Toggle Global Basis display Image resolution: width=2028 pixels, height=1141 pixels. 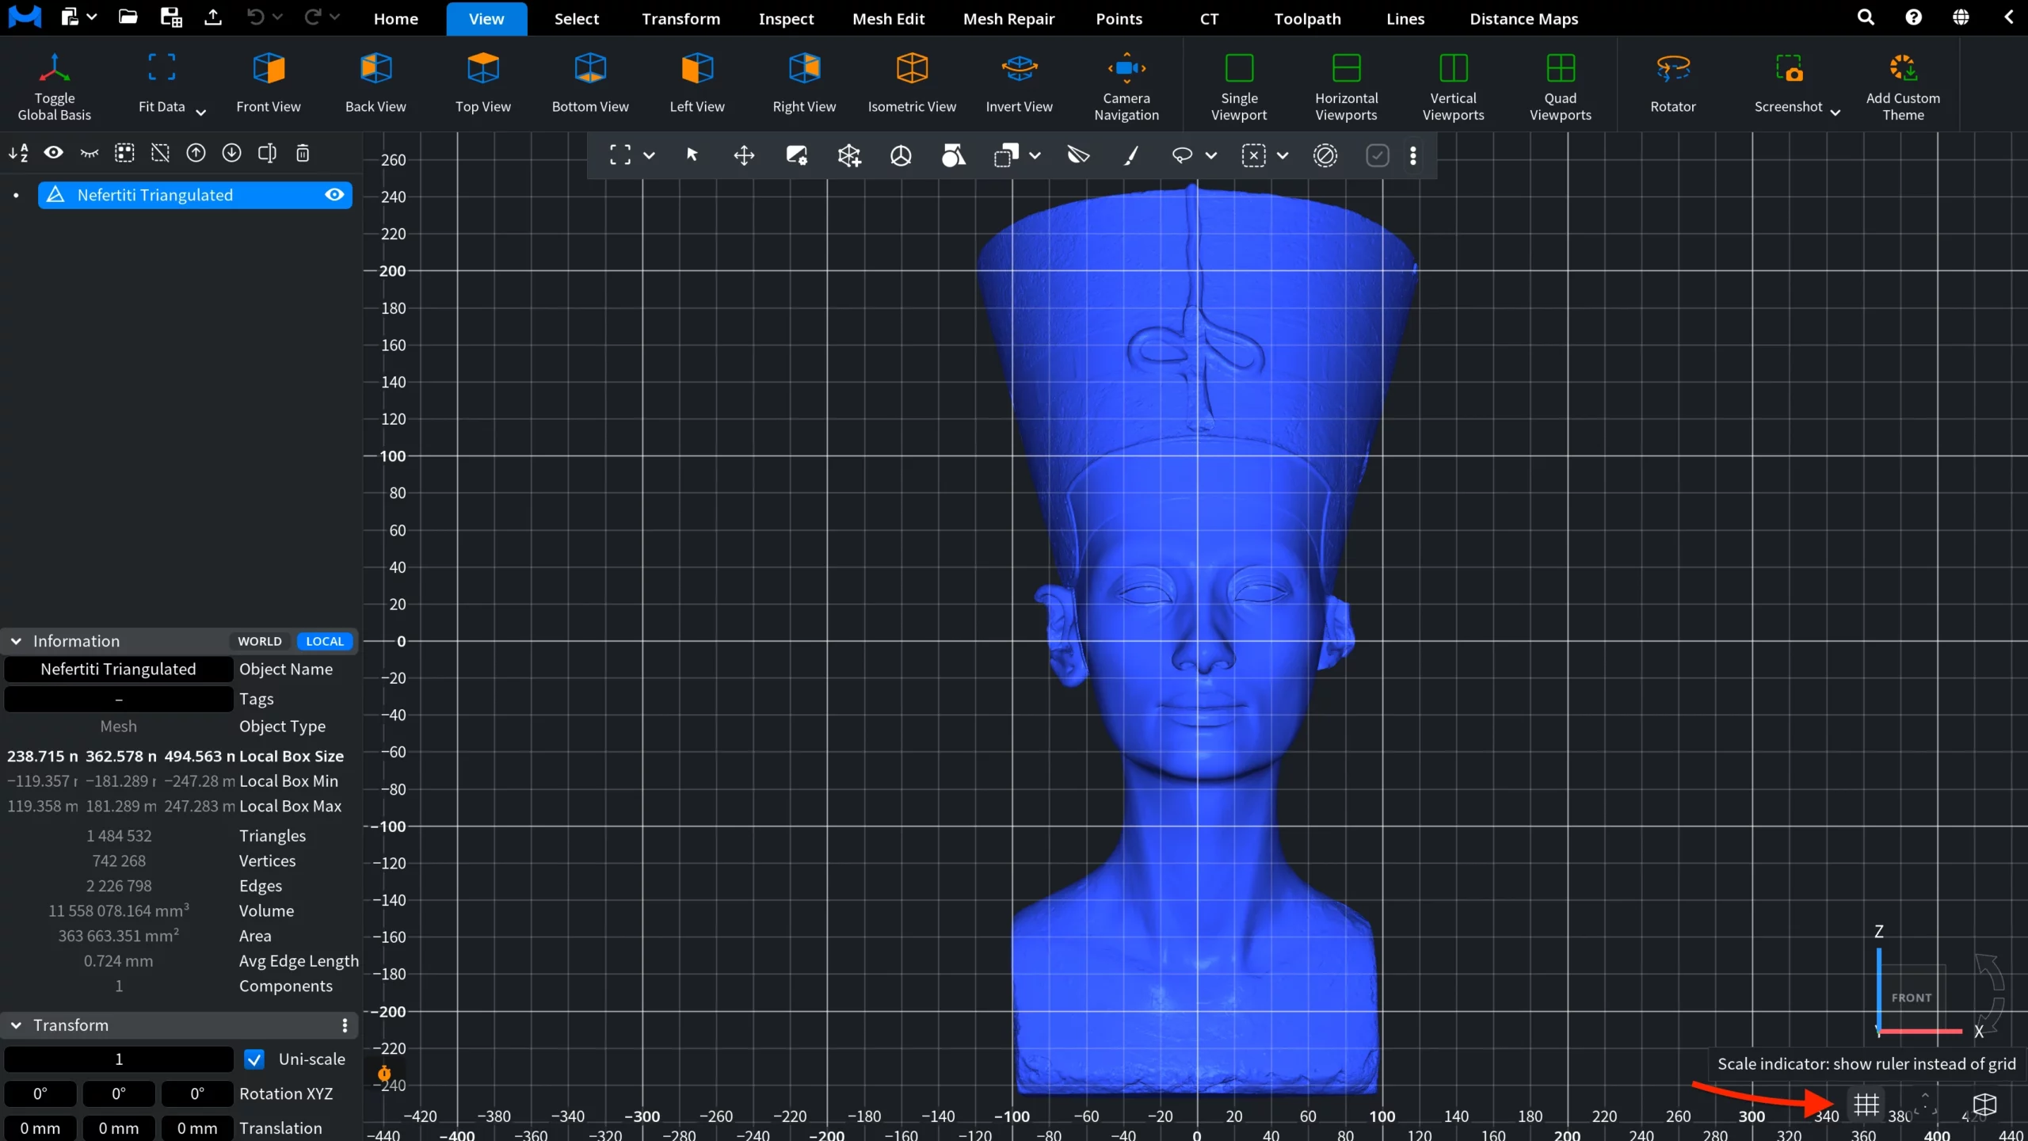click(x=54, y=86)
